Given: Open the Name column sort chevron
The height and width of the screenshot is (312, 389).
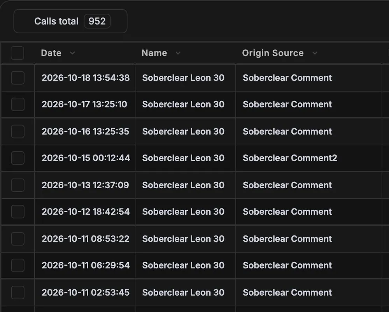Looking at the screenshot, I should pos(178,53).
